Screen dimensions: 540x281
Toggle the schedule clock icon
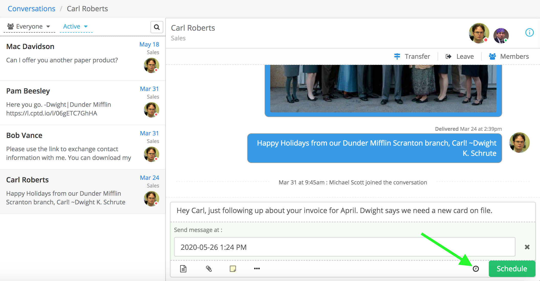pyautogui.click(x=476, y=269)
